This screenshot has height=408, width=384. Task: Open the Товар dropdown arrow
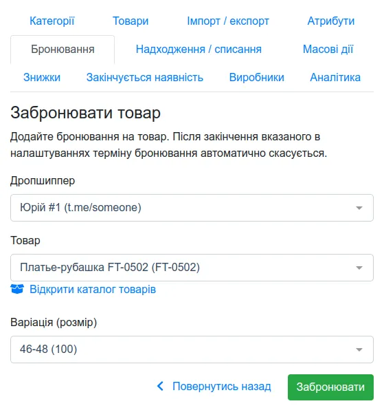[359, 268]
